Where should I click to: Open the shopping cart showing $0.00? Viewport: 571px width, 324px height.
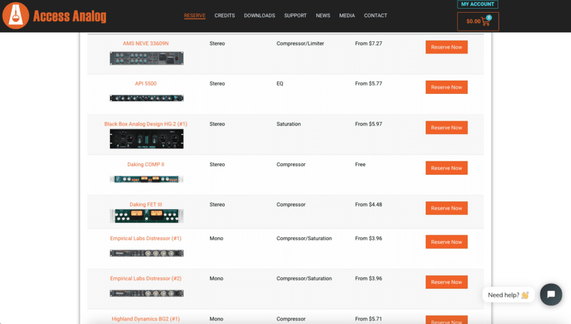(x=478, y=21)
